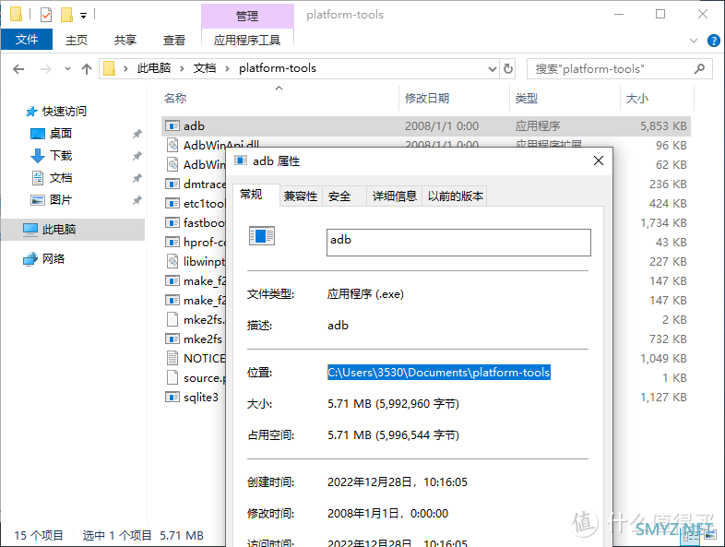The image size is (725, 547).
Task: Sort by the 类型 column header
Action: click(x=527, y=98)
